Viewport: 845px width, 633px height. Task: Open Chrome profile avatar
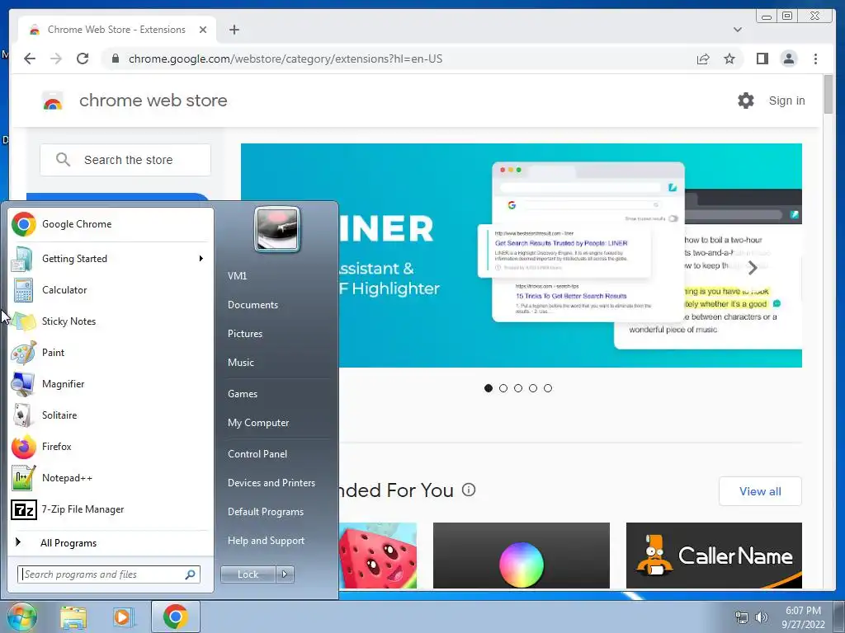[x=788, y=59]
